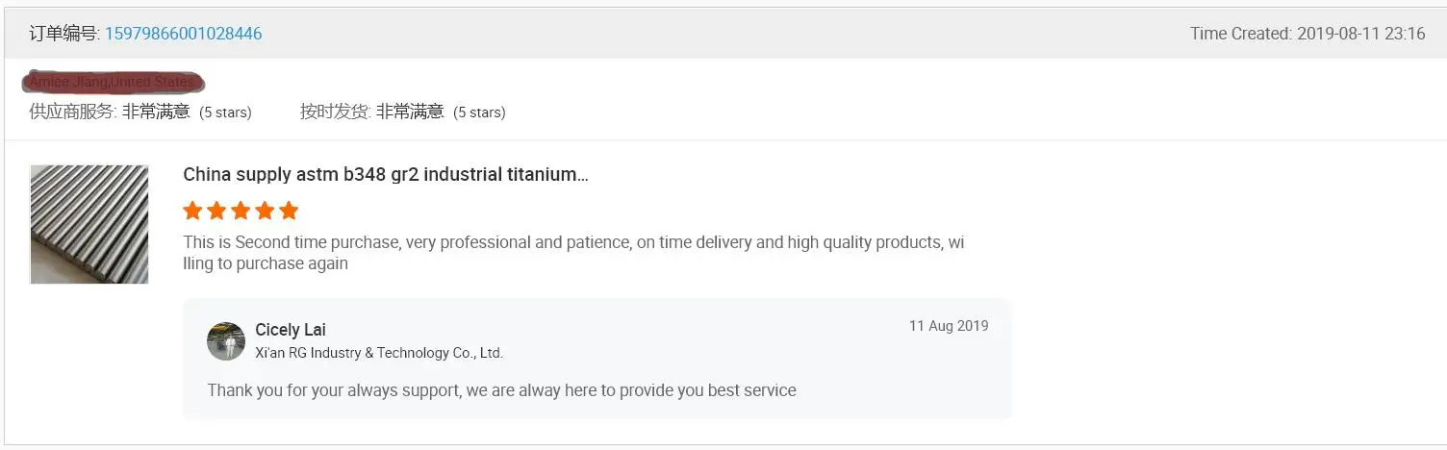Click the titanium bars product thumbnail
This screenshot has height=450, width=1447.
point(89,224)
